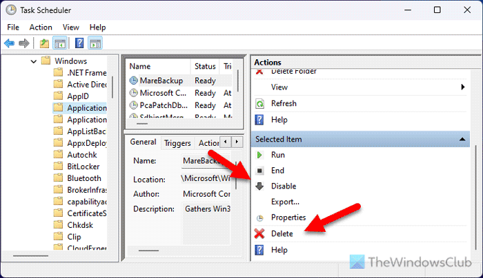Click Disable in the Actions pane
This screenshot has height=278, width=483.
click(284, 186)
